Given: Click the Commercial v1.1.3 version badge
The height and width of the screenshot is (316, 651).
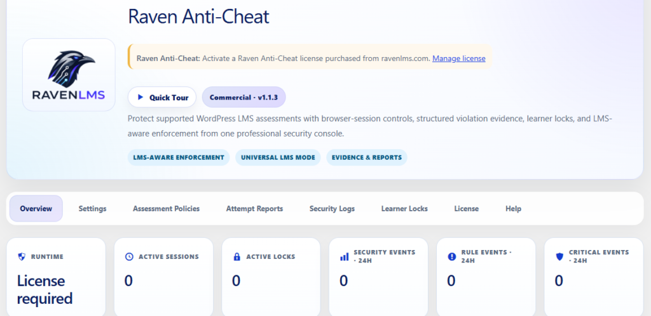Looking at the screenshot, I should pos(243,97).
